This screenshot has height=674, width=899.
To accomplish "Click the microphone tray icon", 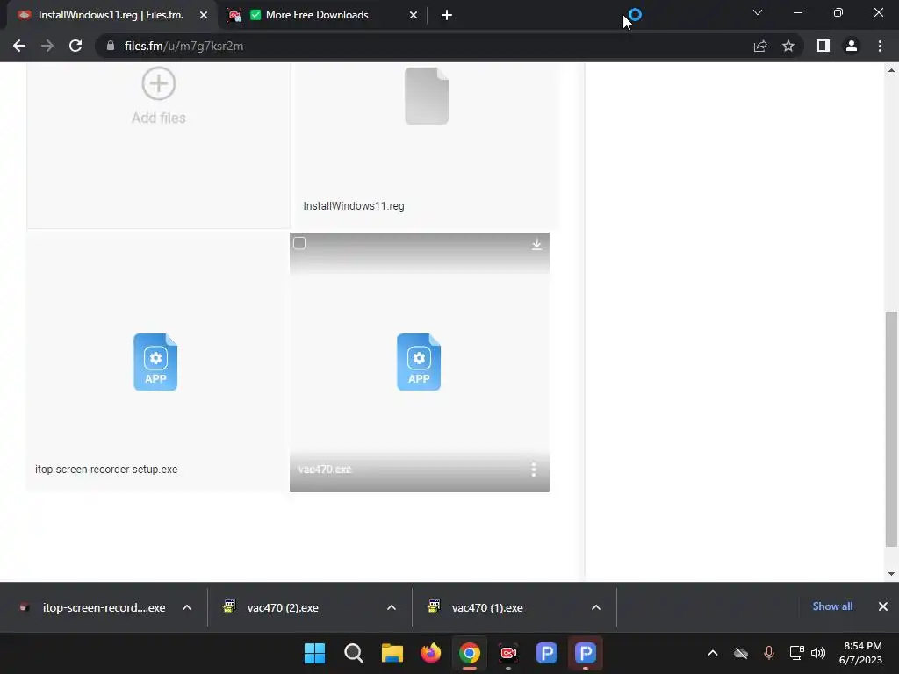I will click(769, 653).
